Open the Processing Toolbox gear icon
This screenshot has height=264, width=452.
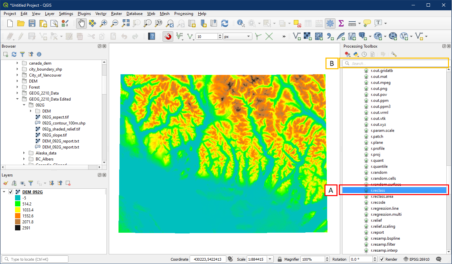330,23
